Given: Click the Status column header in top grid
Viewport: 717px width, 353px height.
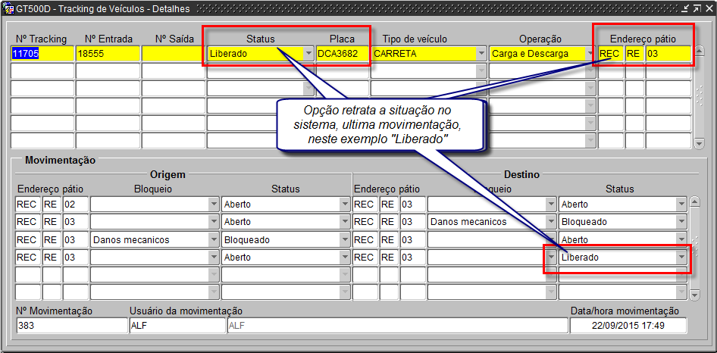Looking at the screenshot, I should [x=260, y=39].
